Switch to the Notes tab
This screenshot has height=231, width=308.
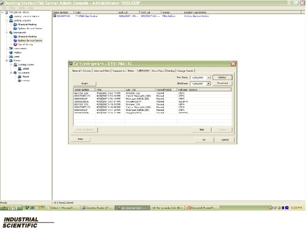click(131, 71)
